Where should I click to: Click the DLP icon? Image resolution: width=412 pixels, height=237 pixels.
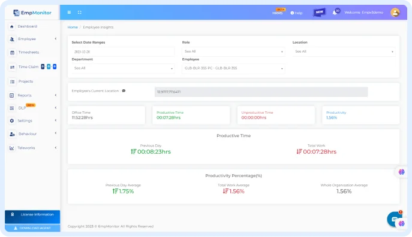coord(12,108)
